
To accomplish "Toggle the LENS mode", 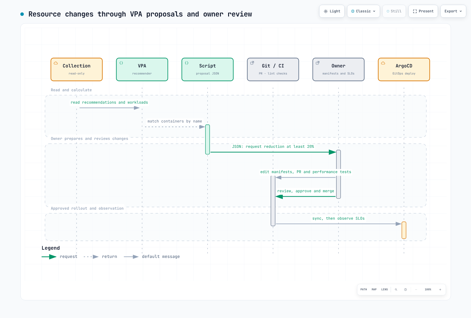I will pyautogui.click(x=384, y=289).
